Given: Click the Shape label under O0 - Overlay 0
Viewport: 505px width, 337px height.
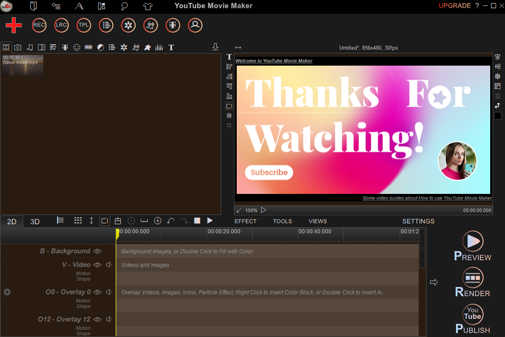Looking at the screenshot, I should [83, 306].
